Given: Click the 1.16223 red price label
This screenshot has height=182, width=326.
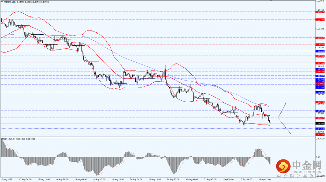Looking at the screenshot, I should coord(320,102).
